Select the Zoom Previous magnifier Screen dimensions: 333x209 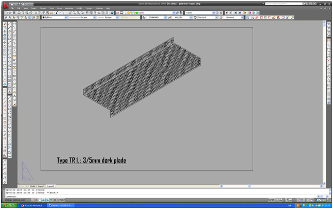coord(82,13)
